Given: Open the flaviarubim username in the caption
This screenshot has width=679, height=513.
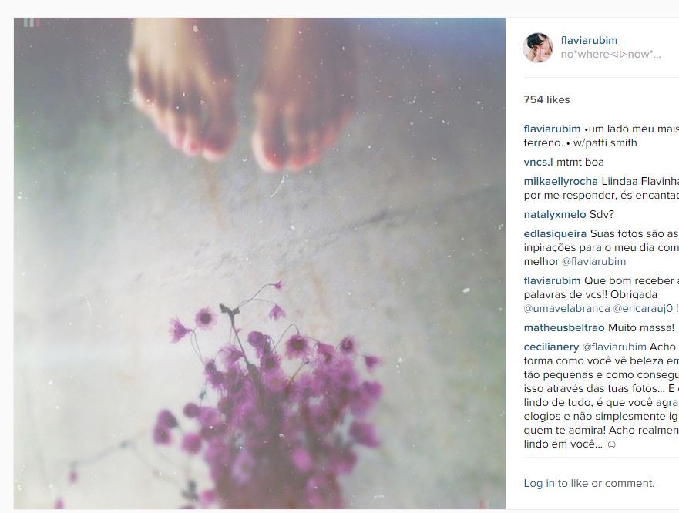Looking at the screenshot, I should [552, 129].
